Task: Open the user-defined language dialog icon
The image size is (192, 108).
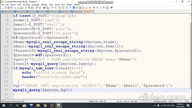Action: (x=77, y=7)
